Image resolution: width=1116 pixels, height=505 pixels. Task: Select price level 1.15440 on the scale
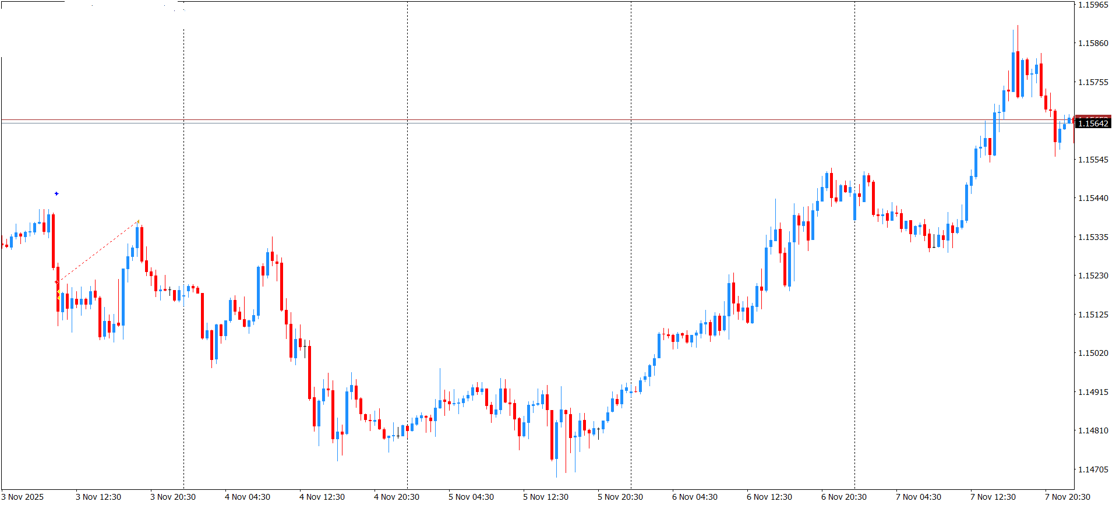pyautogui.click(x=1093, y=198)
